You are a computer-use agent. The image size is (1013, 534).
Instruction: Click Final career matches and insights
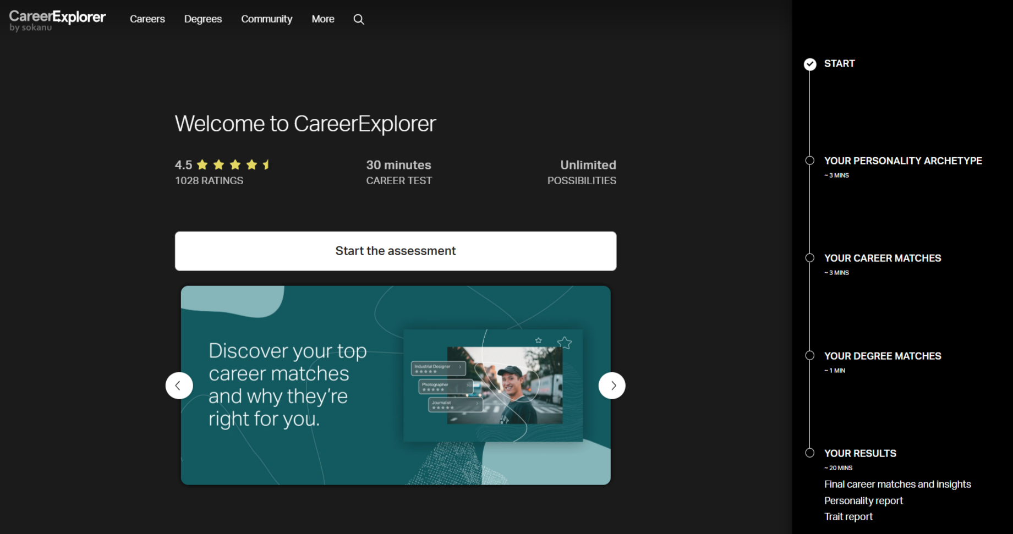point(897,485)
